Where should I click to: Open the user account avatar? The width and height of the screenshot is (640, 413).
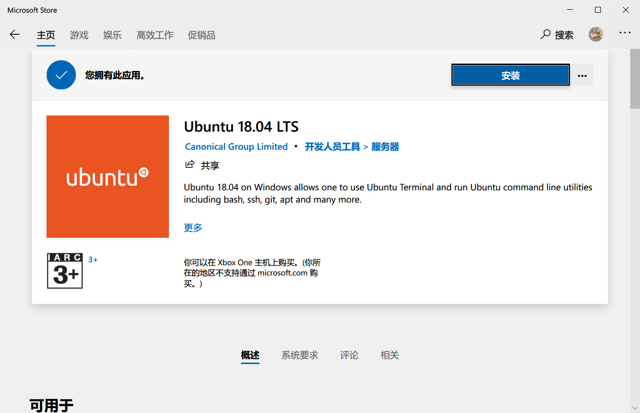(596, 34)
